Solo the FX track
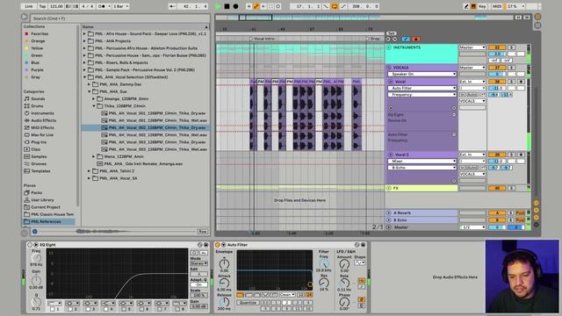Image resolution: width=562 pixels, height=316 pixels. click(512, 188)
